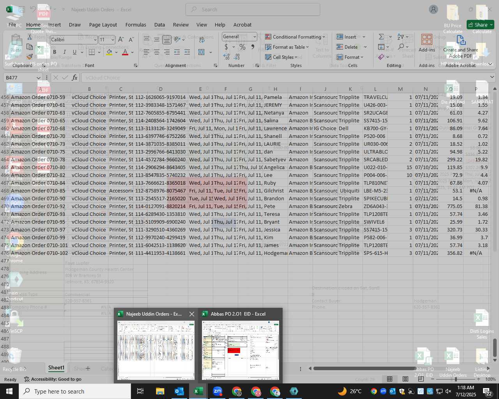The height and width of the screenshot is (399, 499).
Task: Open File Explorer from the taskbar
Action: (x=160, y=391)
